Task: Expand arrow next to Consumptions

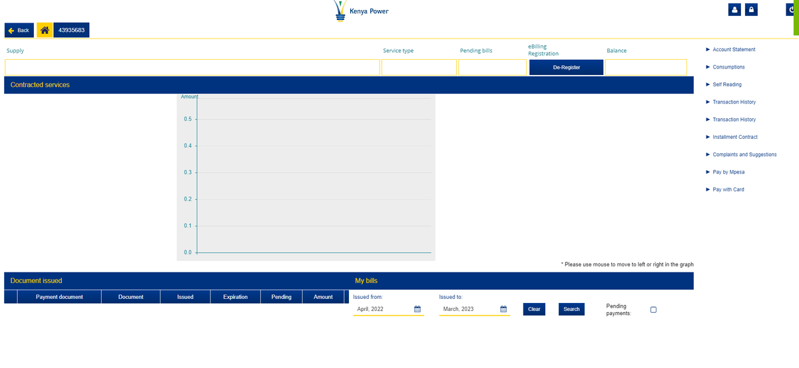Action: click(707, 67)
